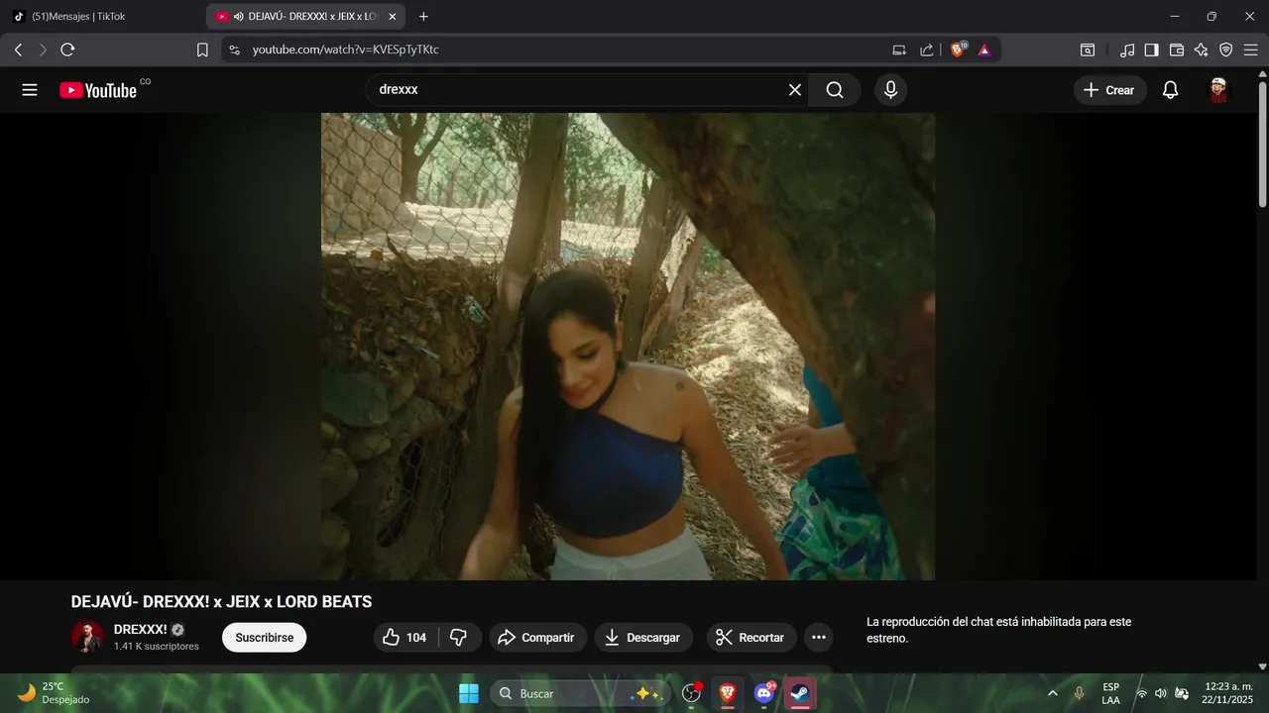
Task: Open a new browser tab
Action: click(x=423, y=17)
